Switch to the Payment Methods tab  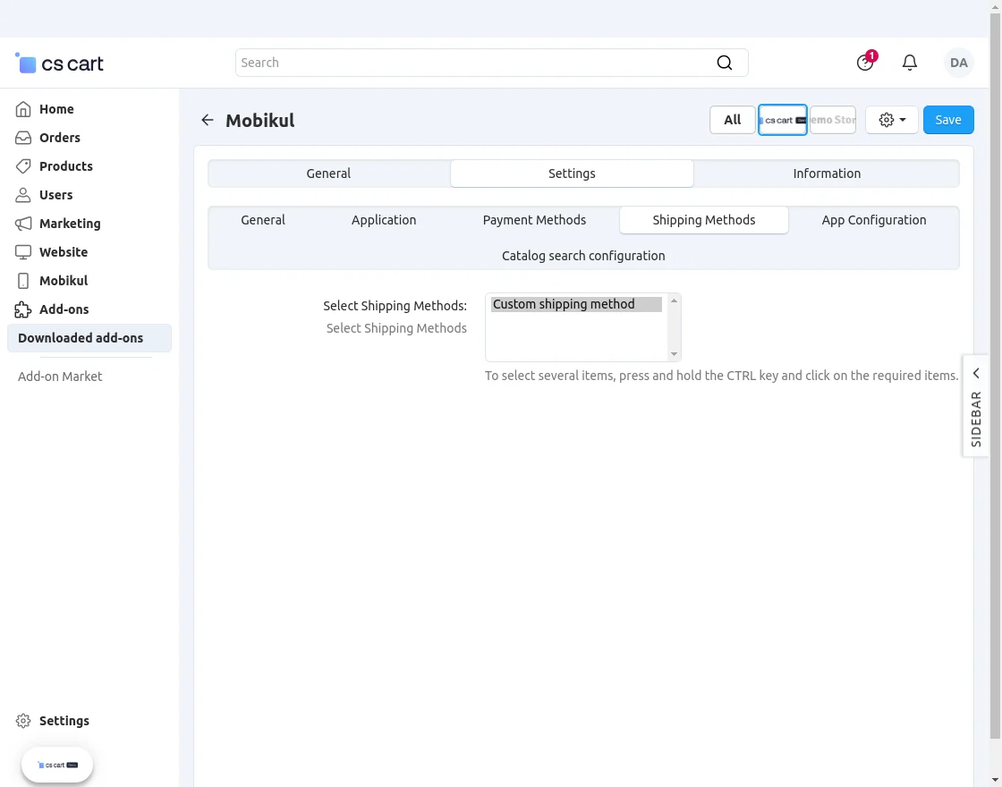(x=534, y=220)
